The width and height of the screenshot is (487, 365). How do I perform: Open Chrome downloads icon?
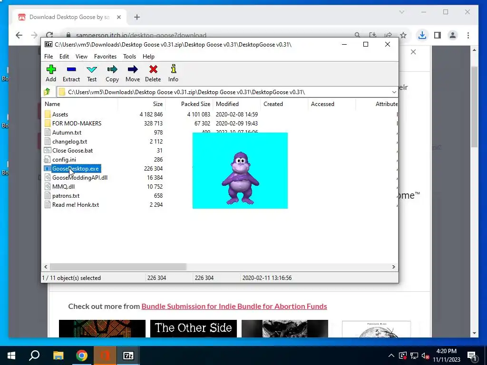pos(422,35)
